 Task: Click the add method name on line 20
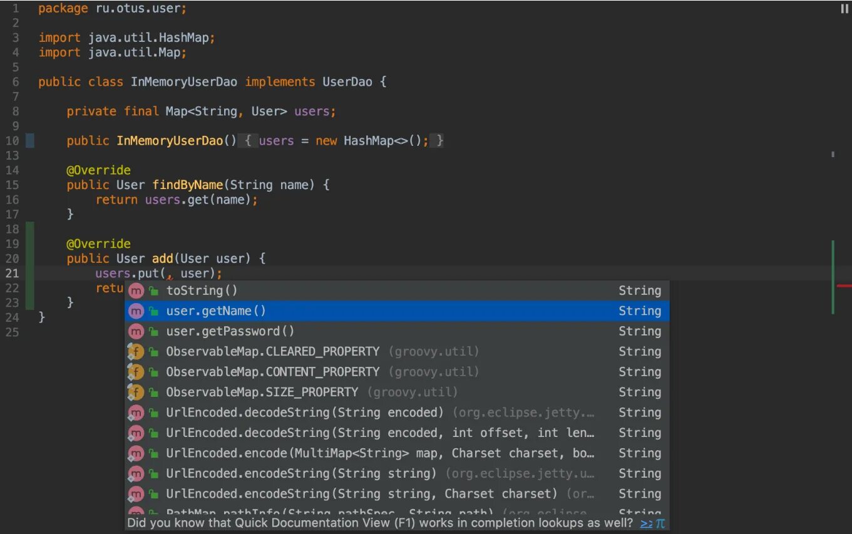click(x=163, y=259)
